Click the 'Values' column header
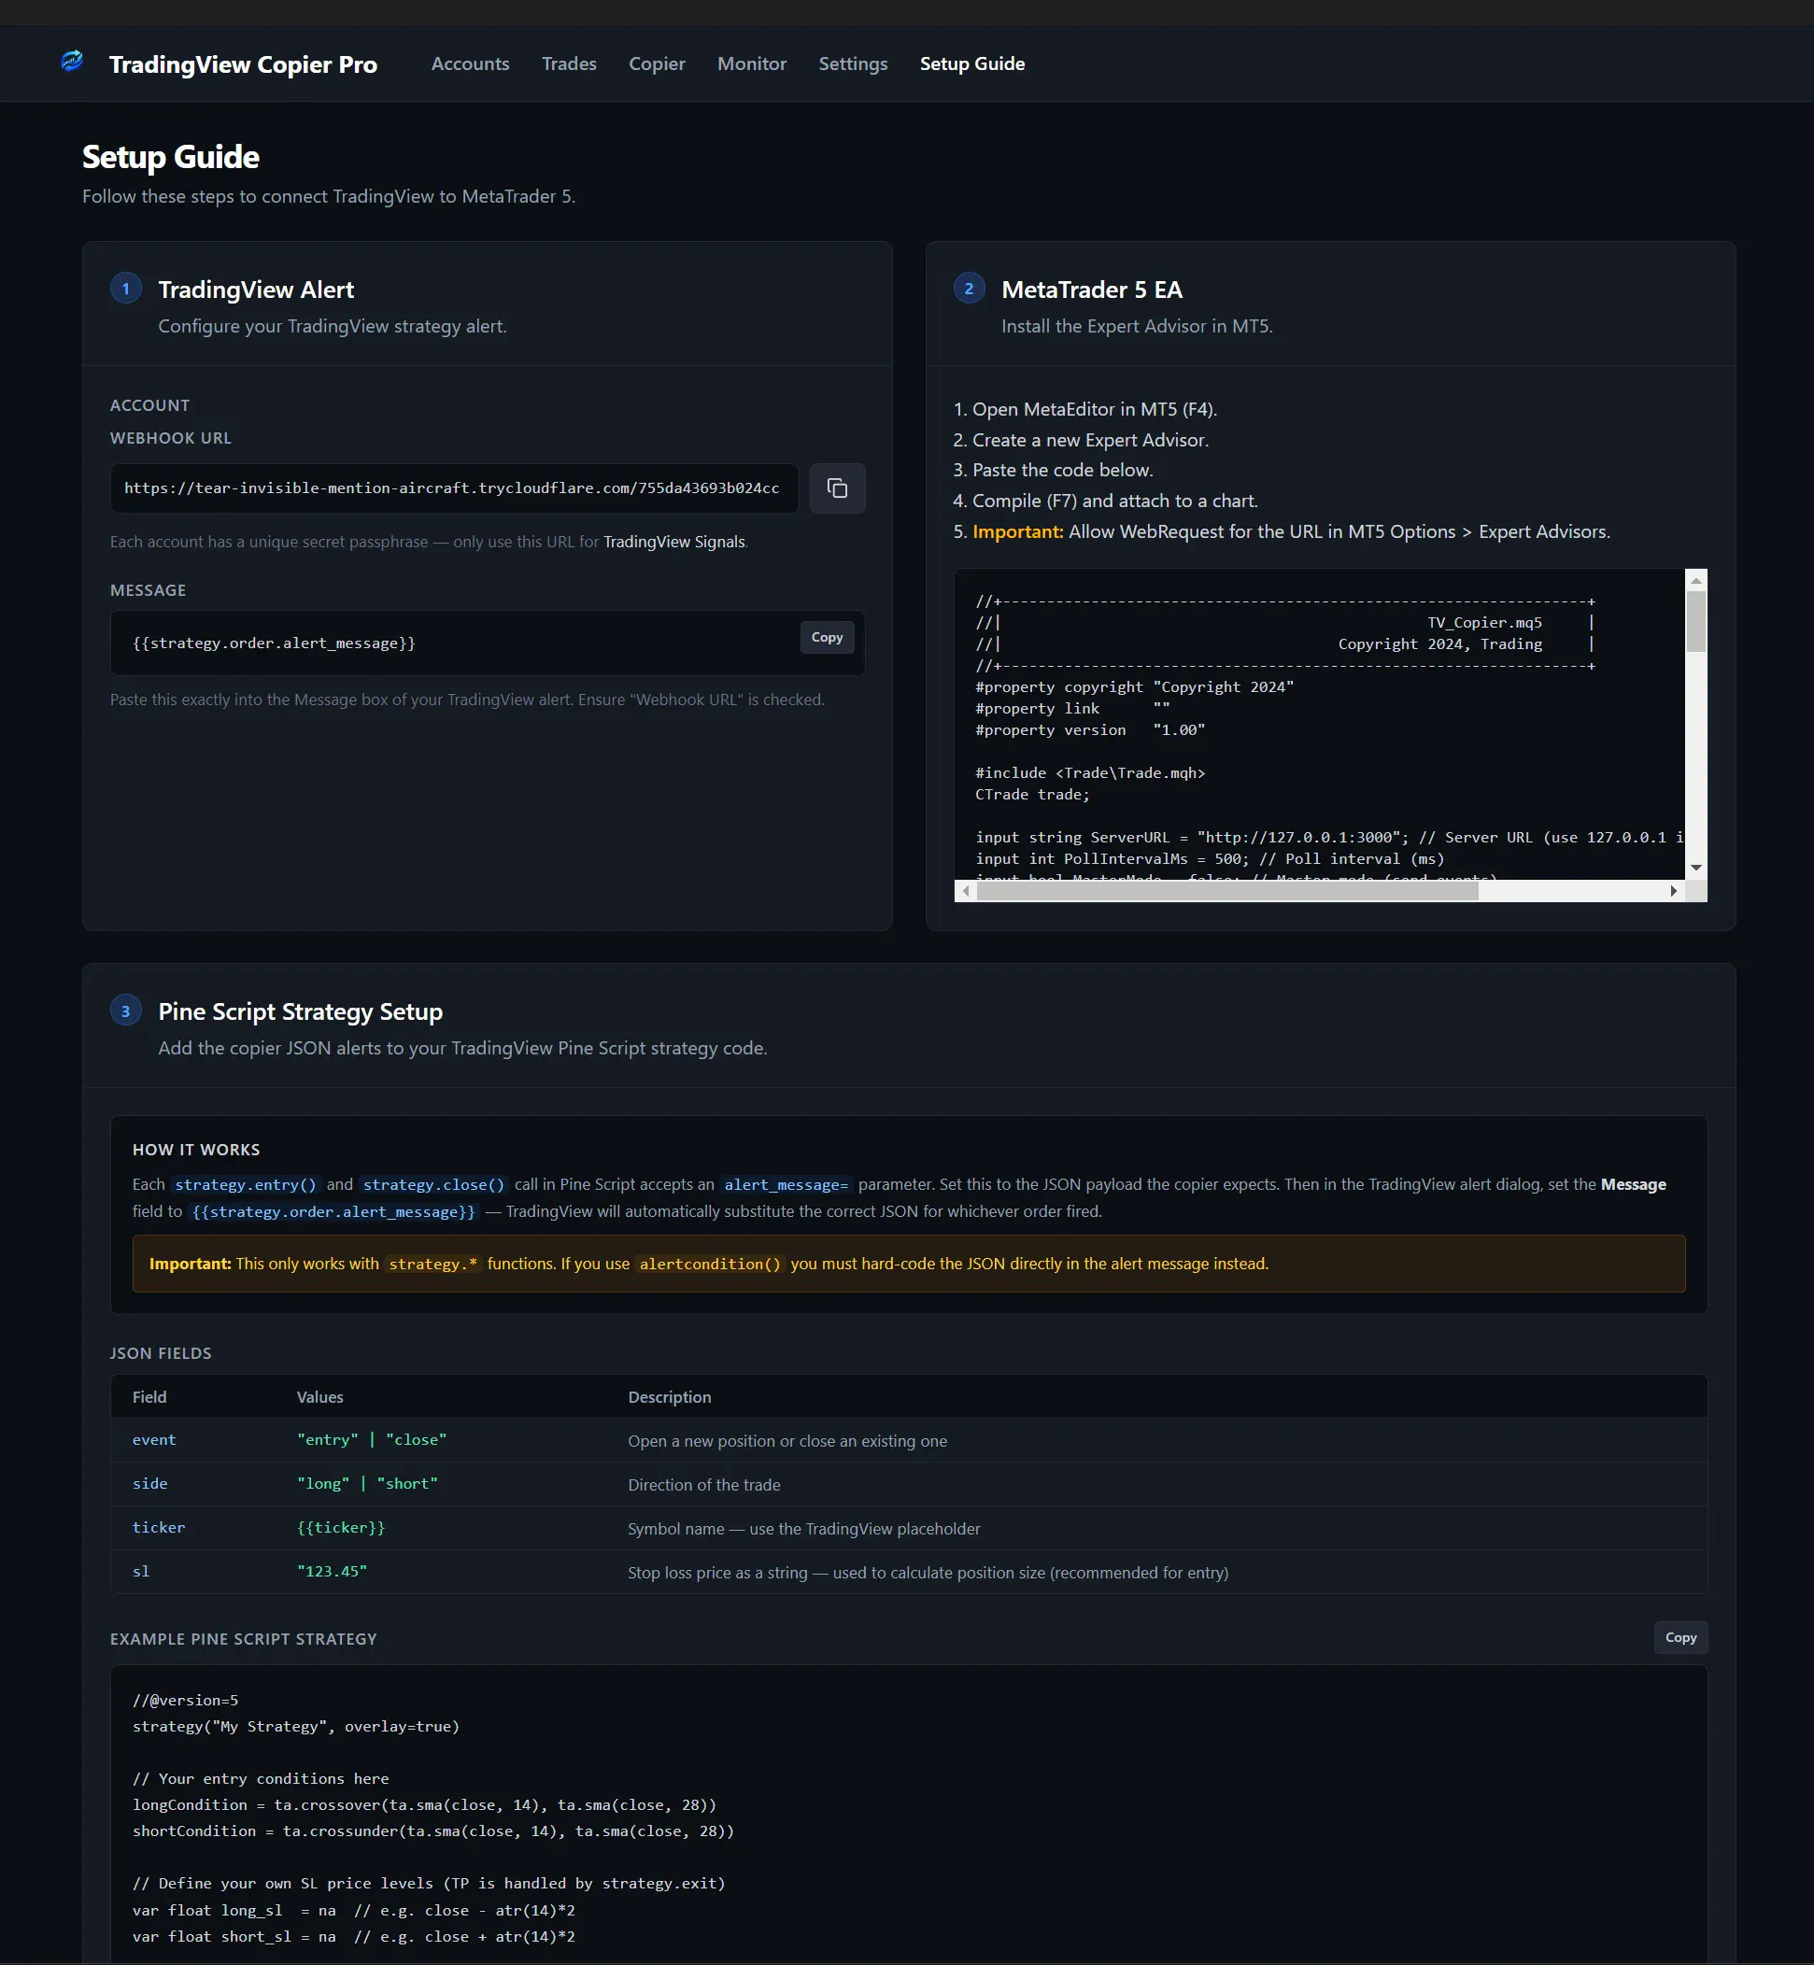Viewport: 1814px width, 1965px height. click(x=320, y=1397)
